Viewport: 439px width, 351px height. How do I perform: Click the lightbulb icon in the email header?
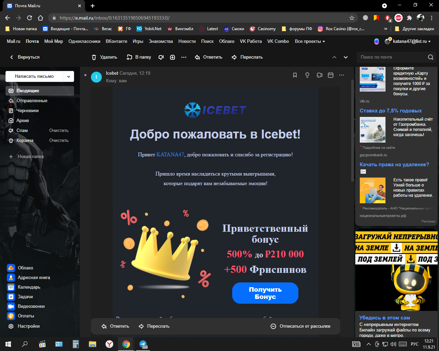coord(307,75)
